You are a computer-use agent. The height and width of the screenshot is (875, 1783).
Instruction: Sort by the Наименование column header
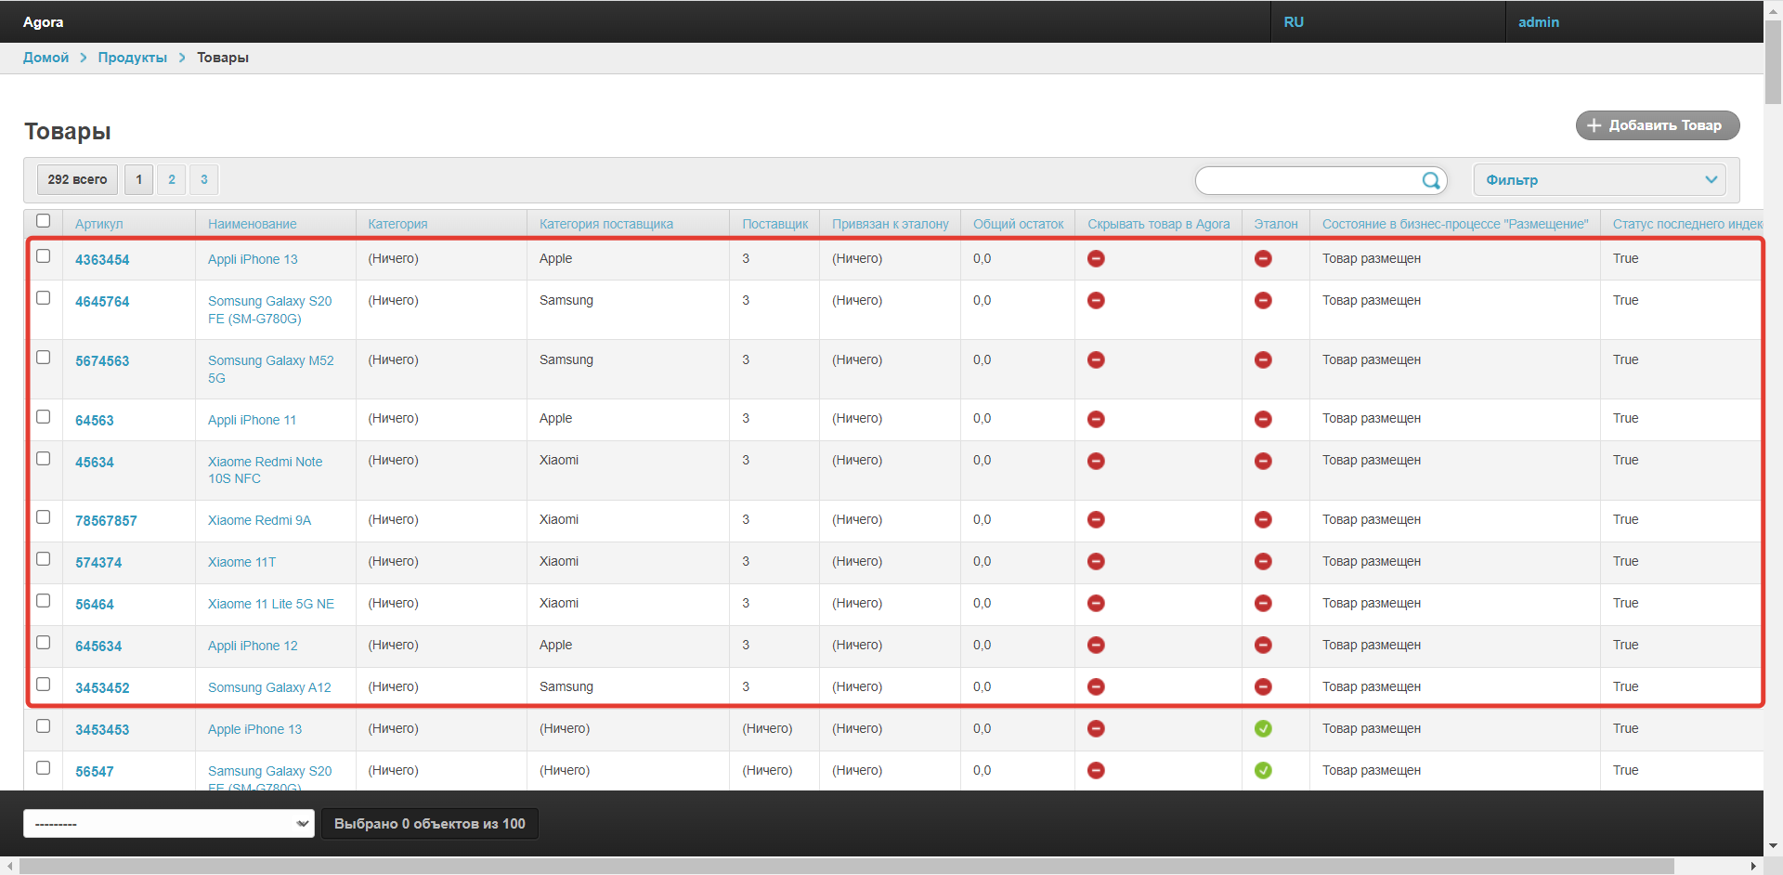coord(253,224)
